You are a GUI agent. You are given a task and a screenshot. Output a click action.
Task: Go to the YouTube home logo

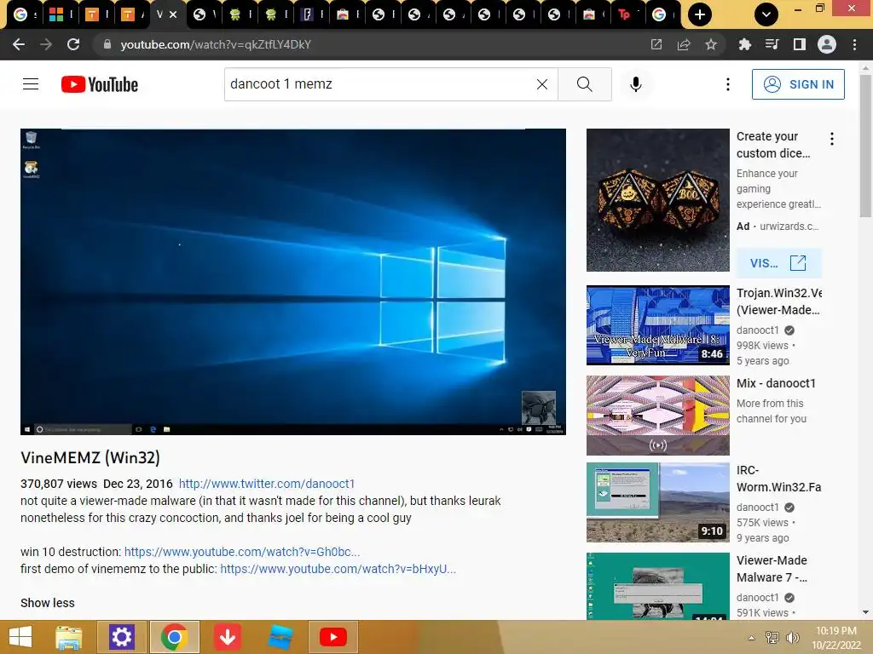100,84
